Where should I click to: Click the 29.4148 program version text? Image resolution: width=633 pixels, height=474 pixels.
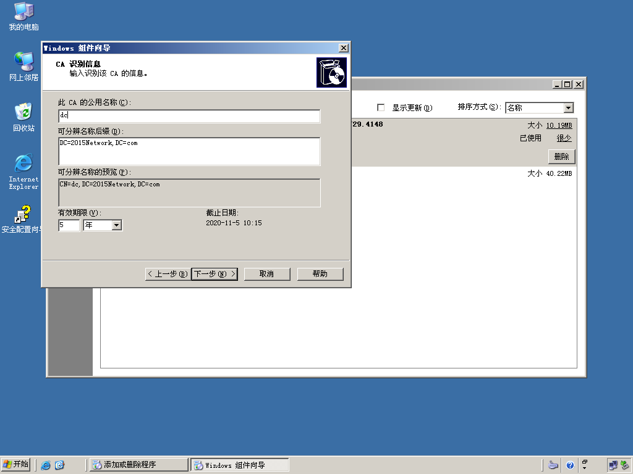(x=367, y=124)
